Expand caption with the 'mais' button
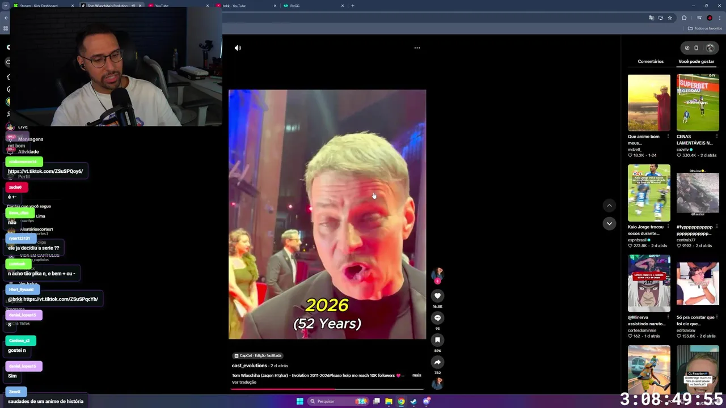This screenshot has width=726, height=408. [x=417, y=375]
